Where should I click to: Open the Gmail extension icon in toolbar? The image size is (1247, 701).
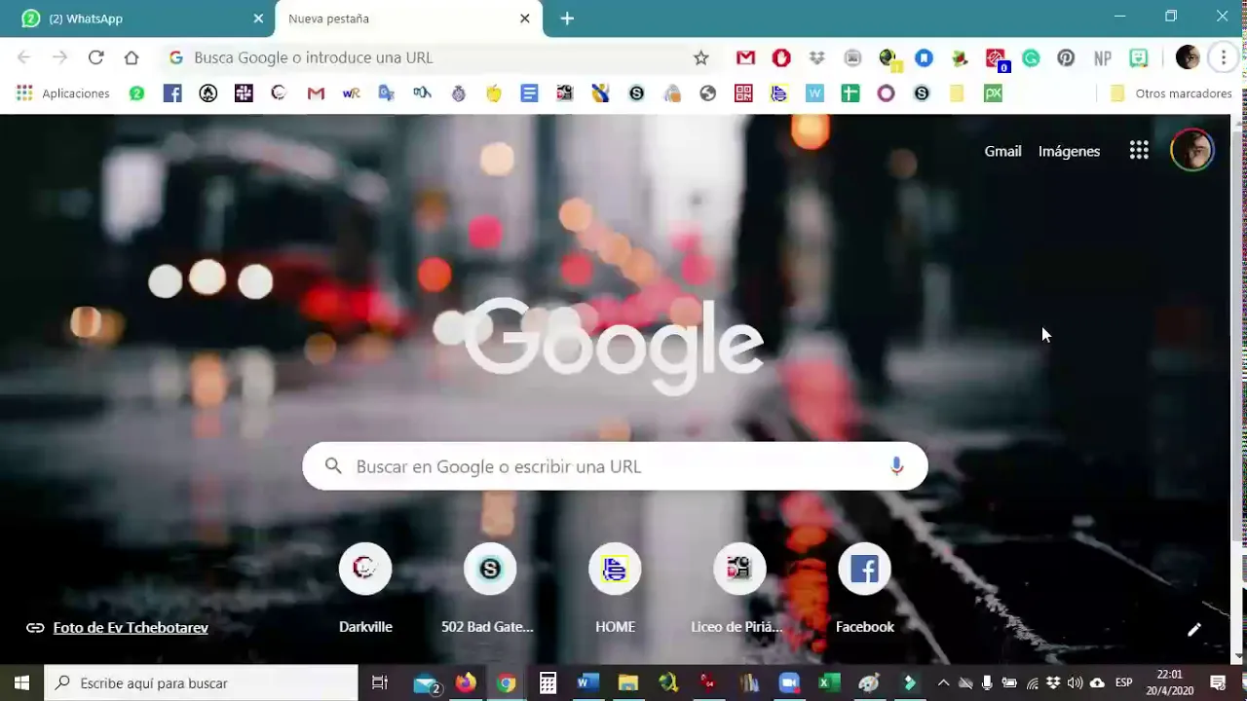745,57
